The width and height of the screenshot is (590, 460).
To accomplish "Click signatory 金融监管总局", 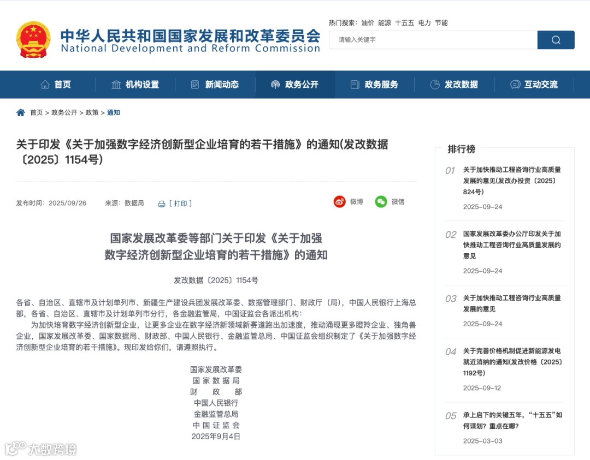I will tap(216, 414).
